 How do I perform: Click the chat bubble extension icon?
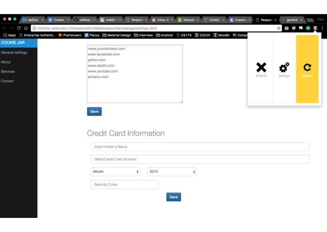[301, 28]
